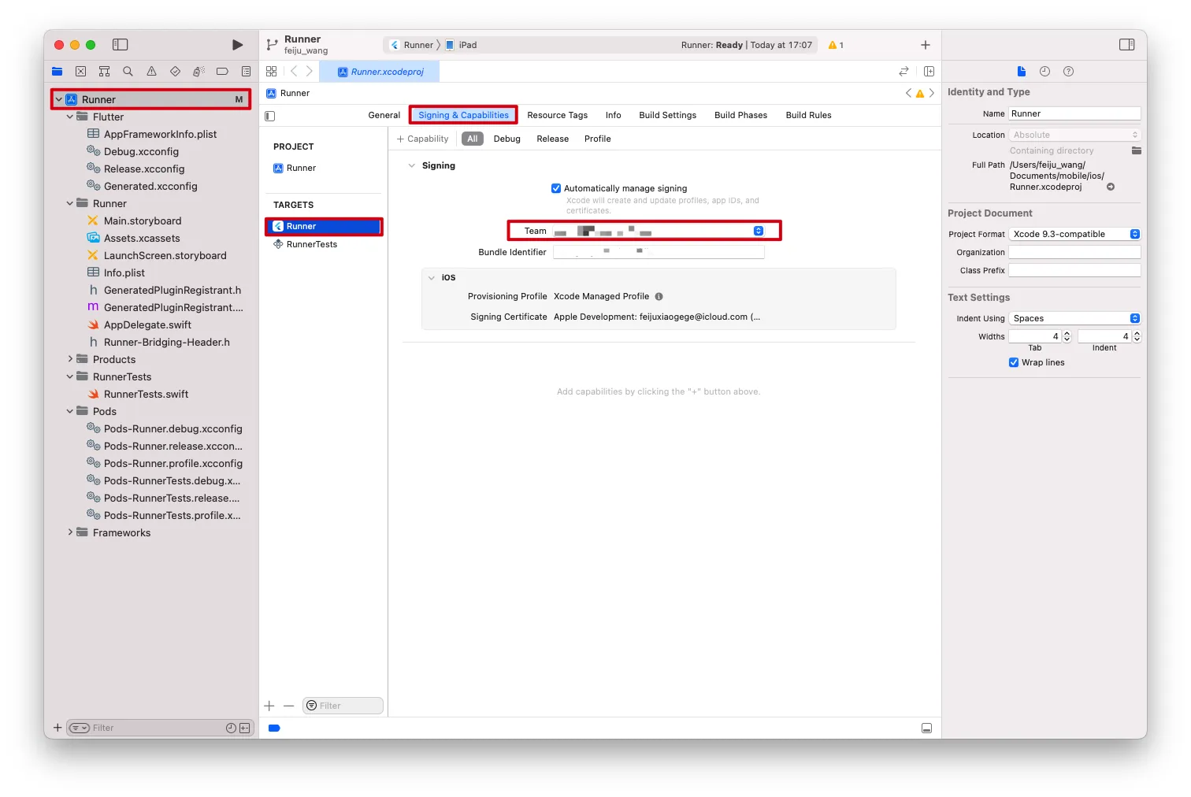Open the Symbol navigator

pyautogui.click(x=104, y=72)
